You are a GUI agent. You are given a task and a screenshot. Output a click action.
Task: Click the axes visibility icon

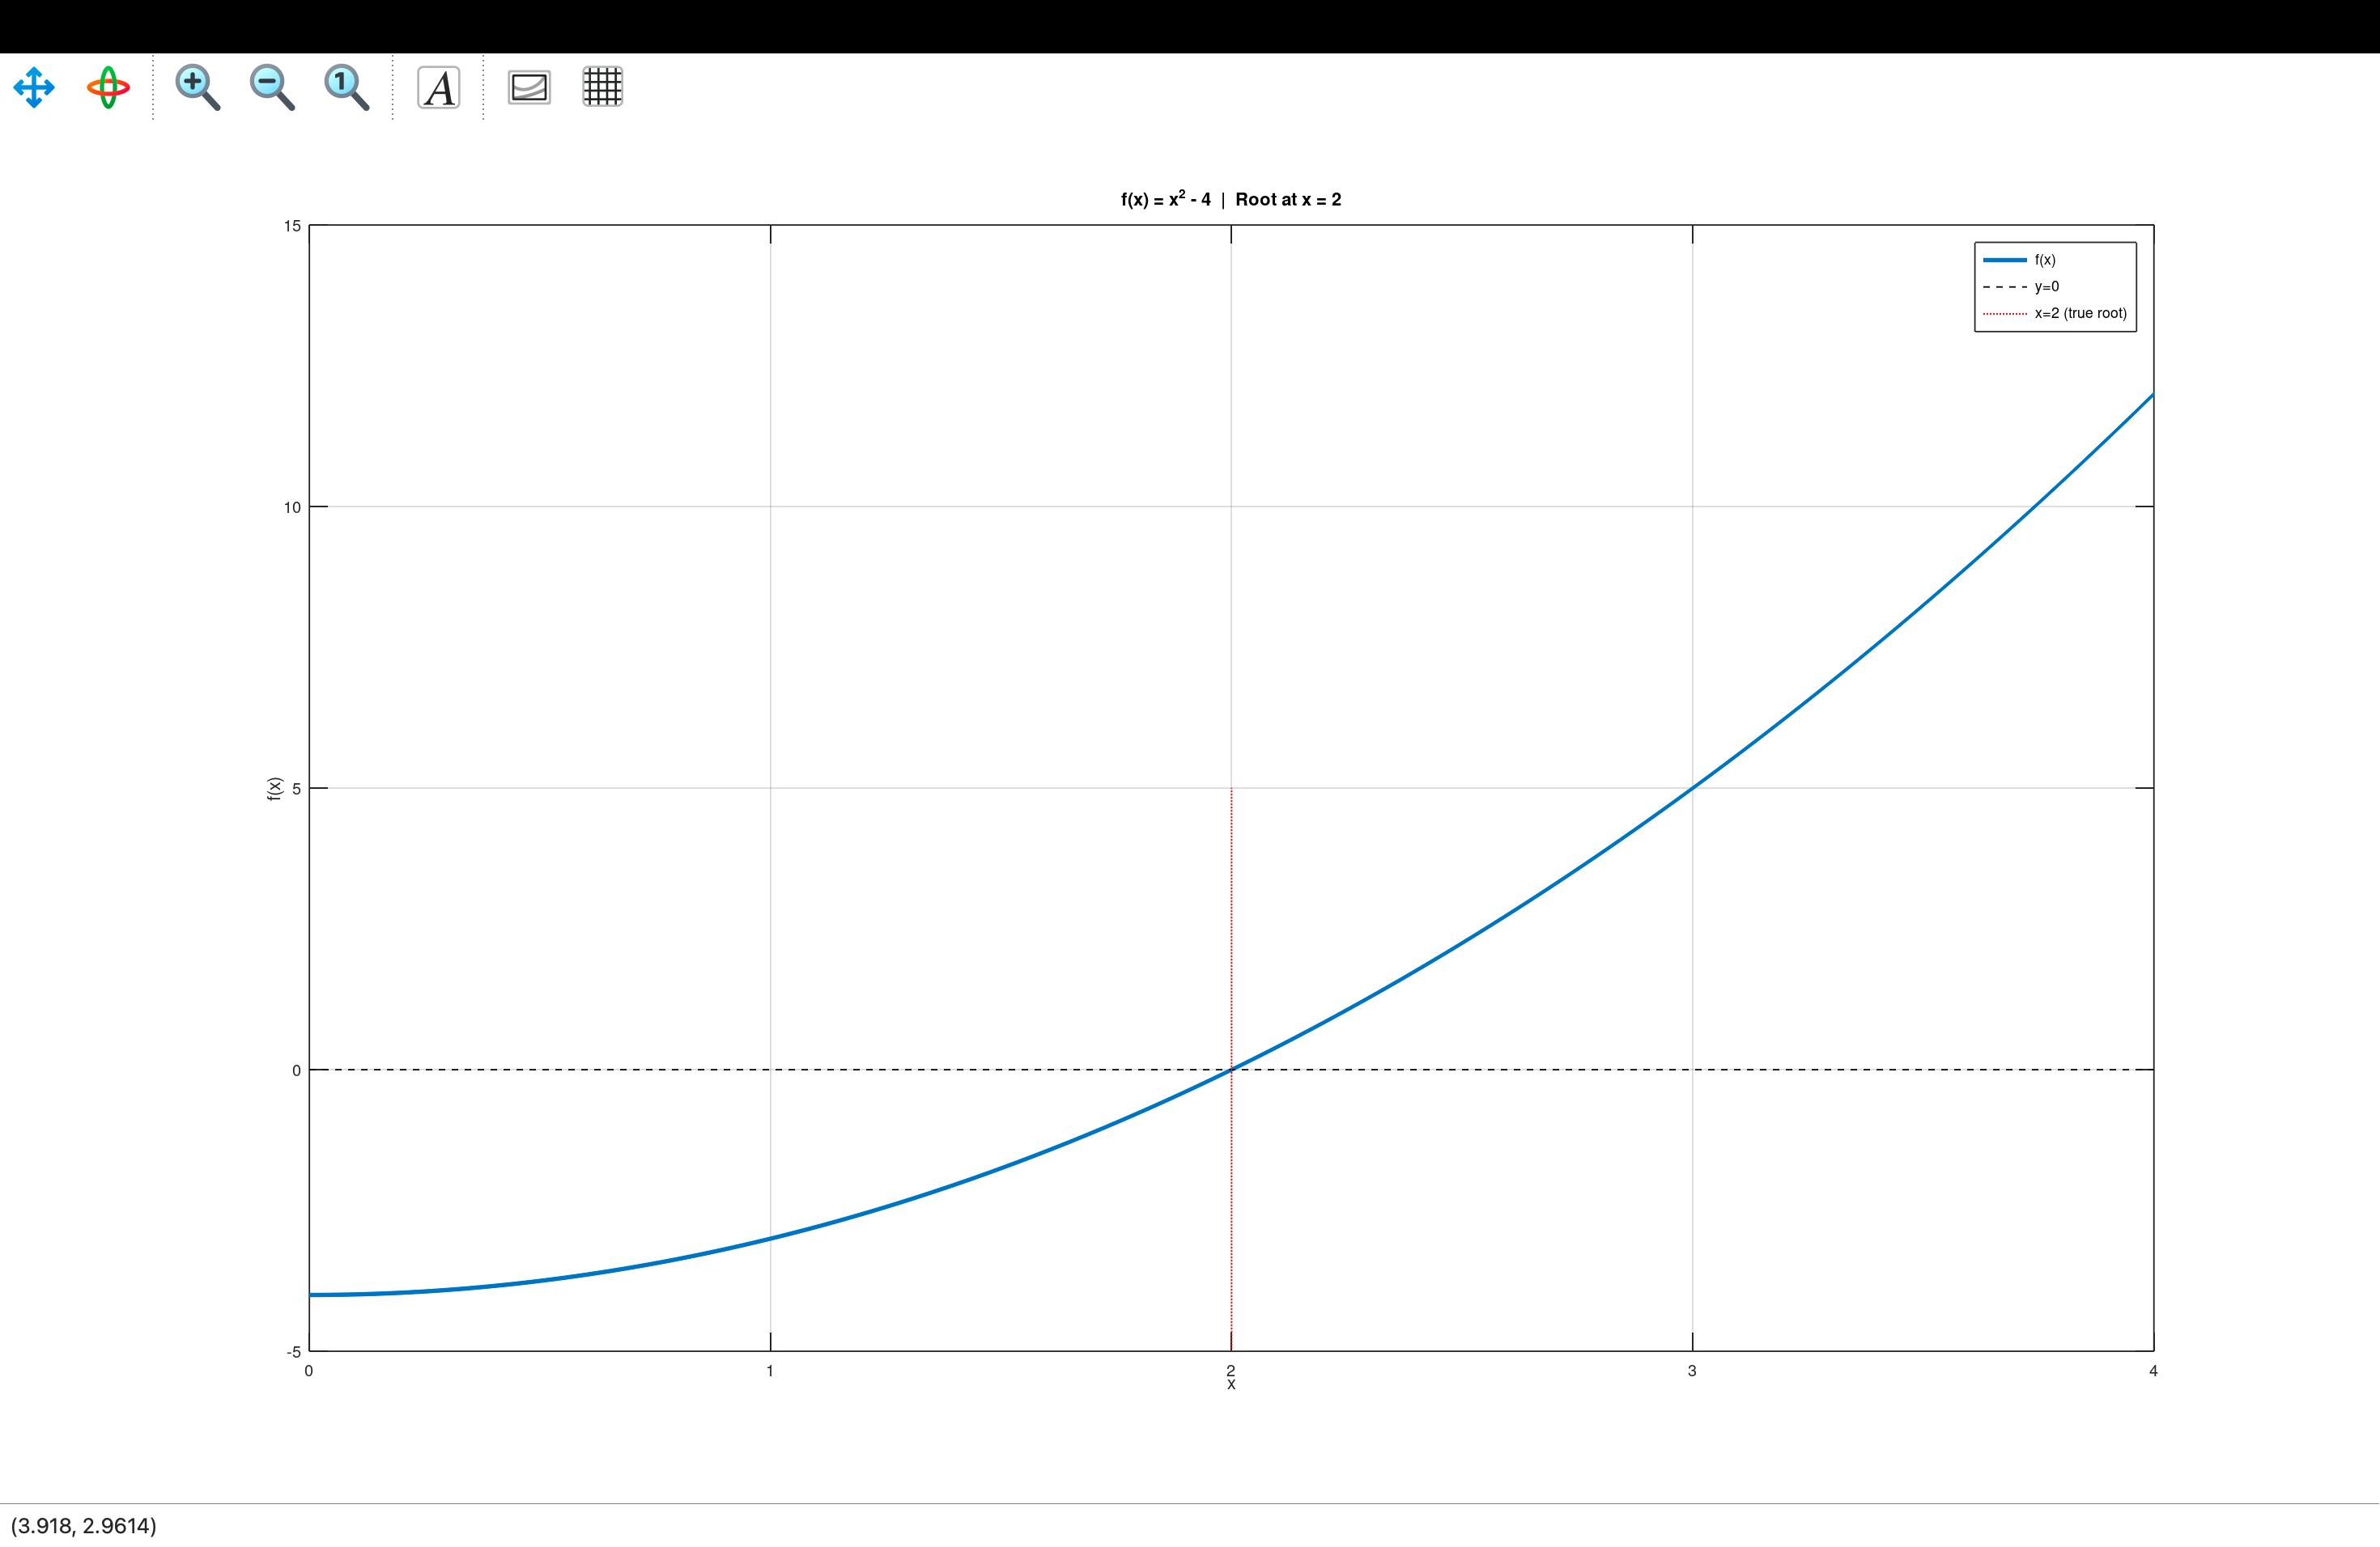point(528,88)
